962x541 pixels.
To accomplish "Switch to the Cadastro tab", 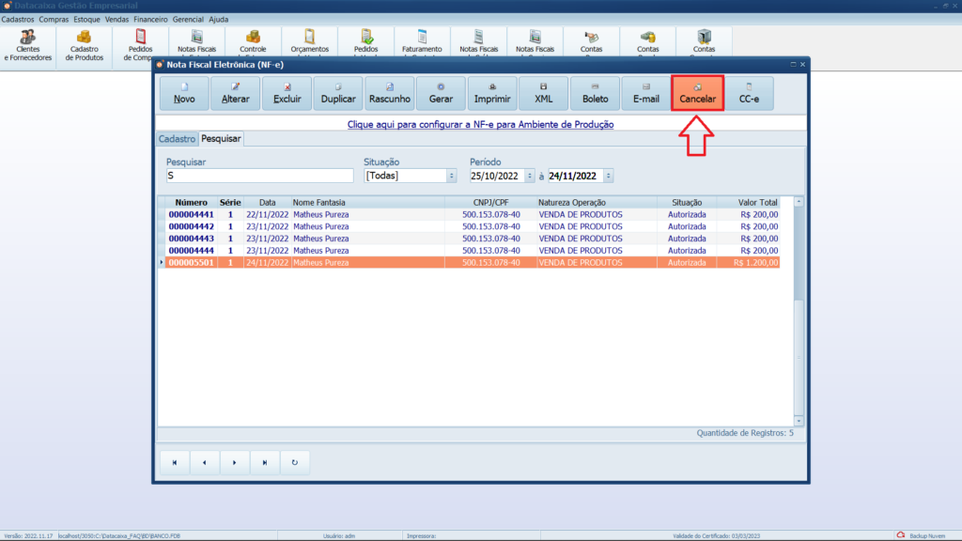I will coord(177,139).
